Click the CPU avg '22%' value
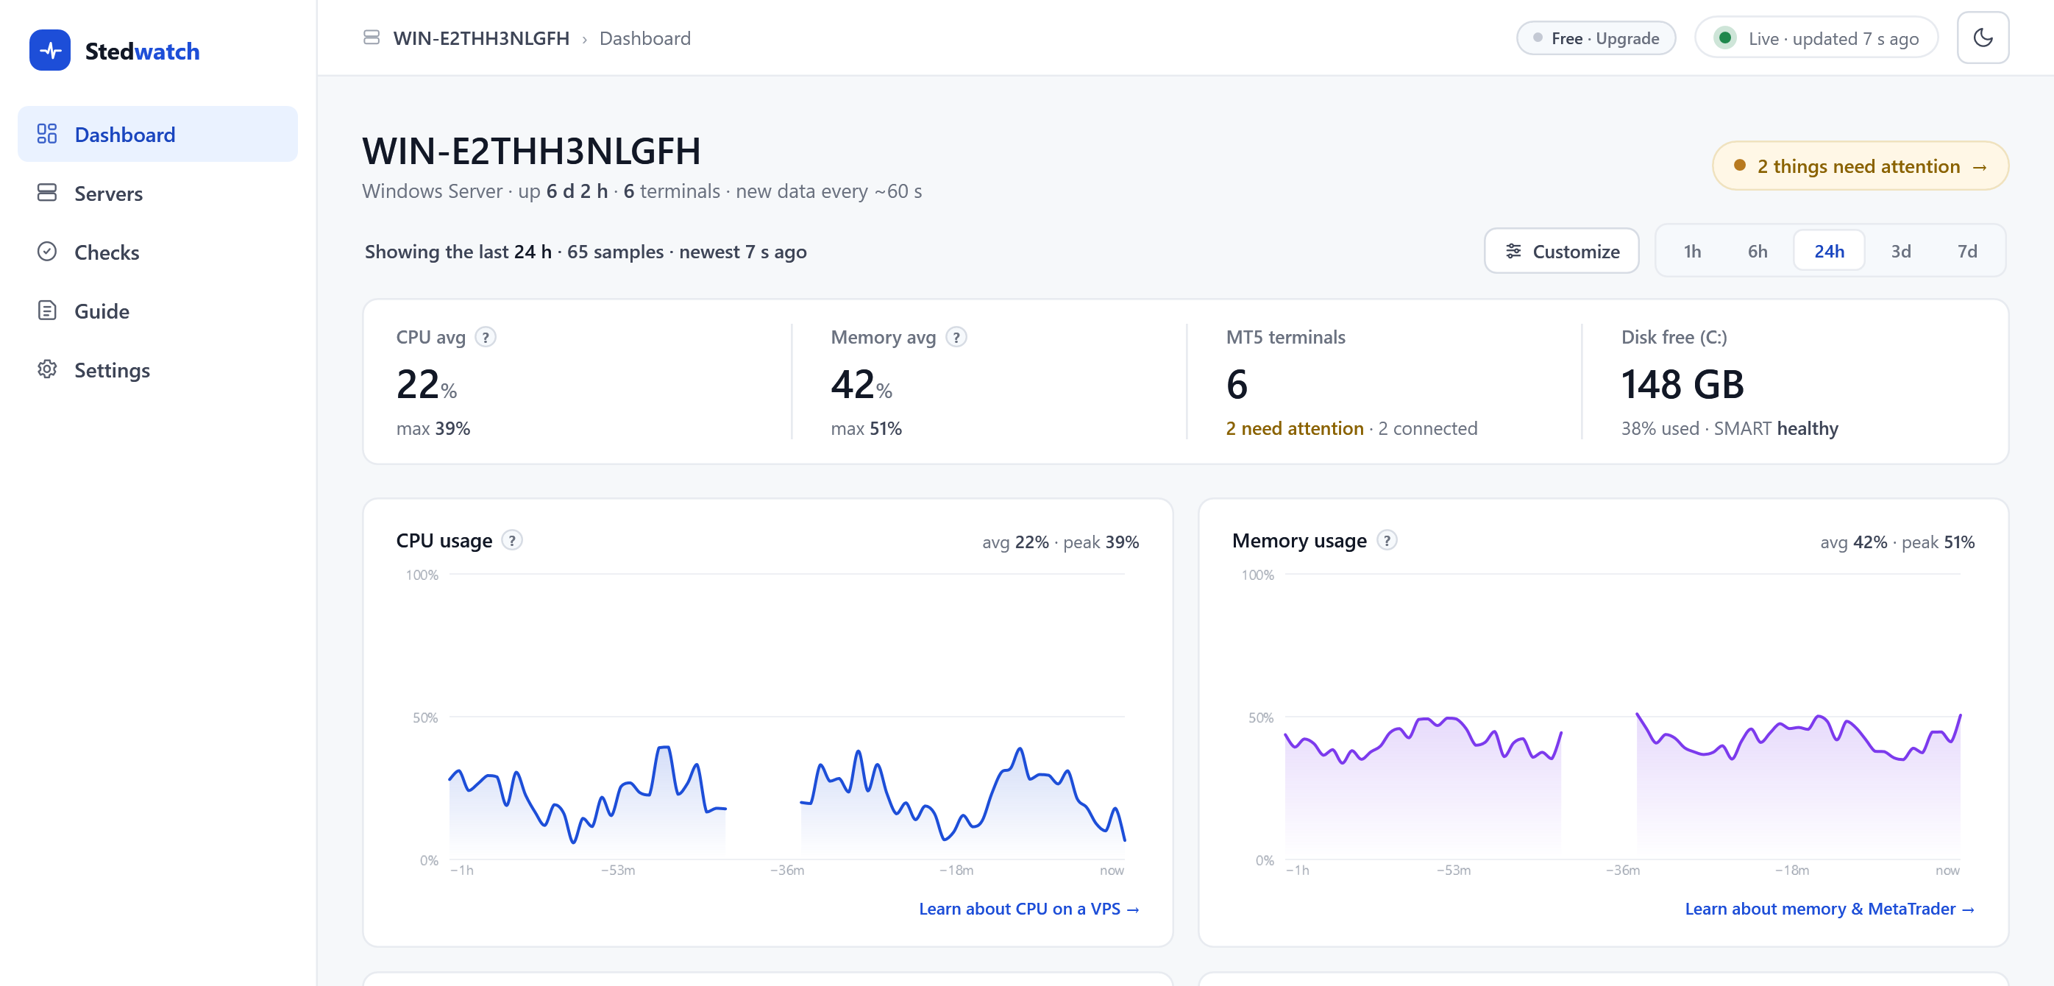The image size is (2054, 986). [x=427, y=385]
